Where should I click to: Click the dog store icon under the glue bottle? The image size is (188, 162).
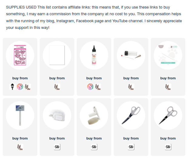[x=98, y=87]
